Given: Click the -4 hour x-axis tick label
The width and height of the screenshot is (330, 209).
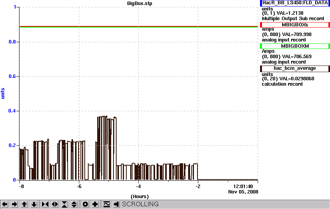Looking at the screenshot, I should [x=138, y=187].
